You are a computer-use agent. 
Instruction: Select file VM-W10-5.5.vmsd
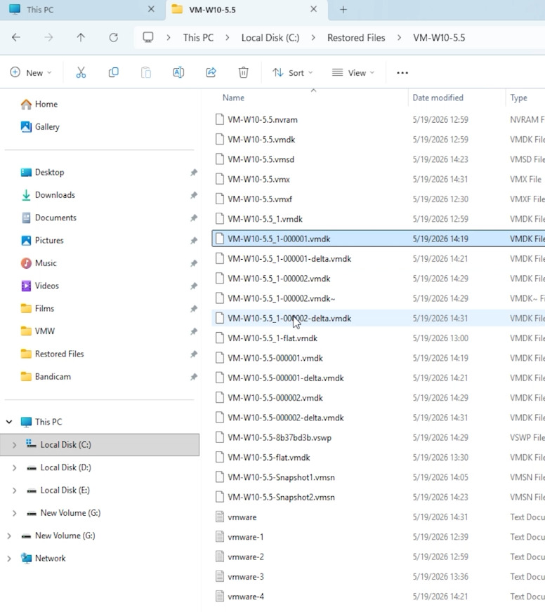(378, 159)
